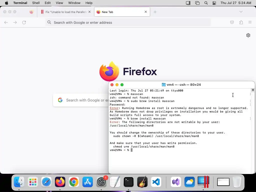Open Visual Studio Code from the Dock

click(156, 182)
